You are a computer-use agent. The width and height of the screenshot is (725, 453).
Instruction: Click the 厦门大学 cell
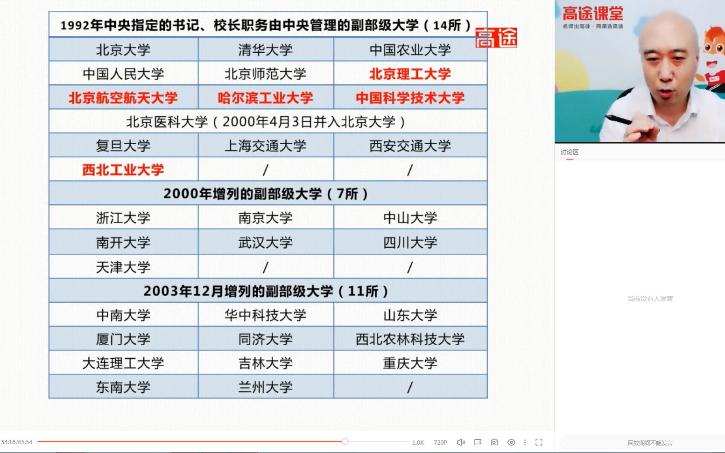[123, 339]
